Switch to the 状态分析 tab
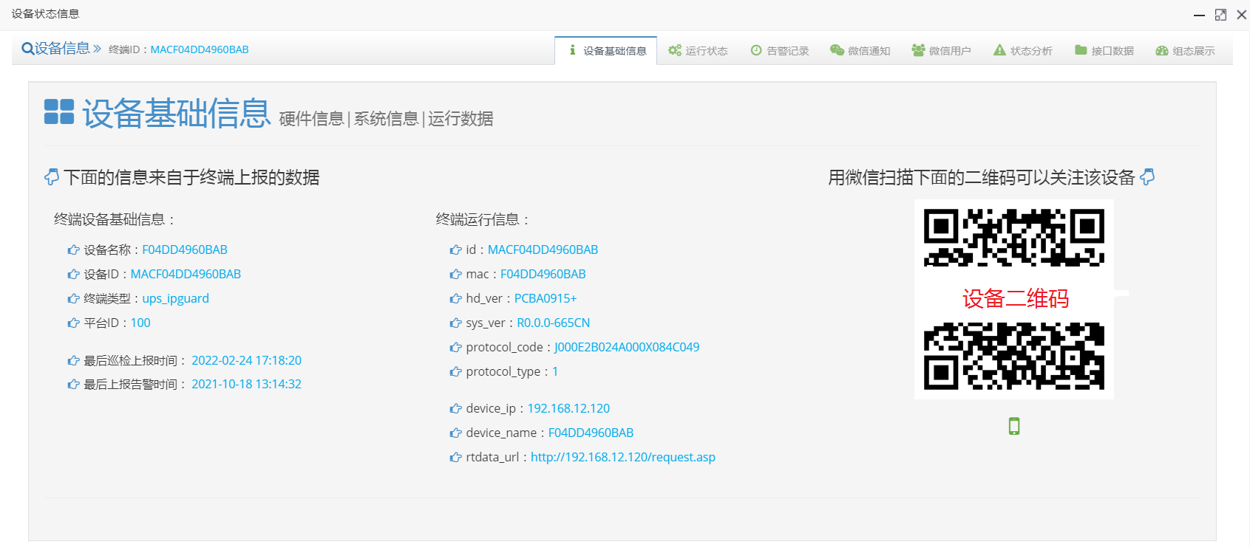 1023,51
